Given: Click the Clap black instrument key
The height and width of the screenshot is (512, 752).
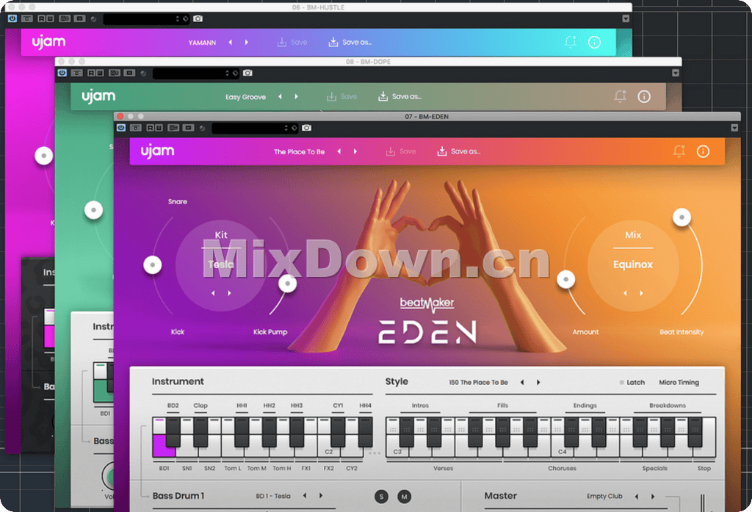Looking at the screenshot, I should tap(200, 431).
